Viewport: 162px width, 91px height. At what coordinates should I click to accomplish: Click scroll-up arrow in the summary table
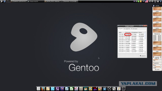coord(145,32)
